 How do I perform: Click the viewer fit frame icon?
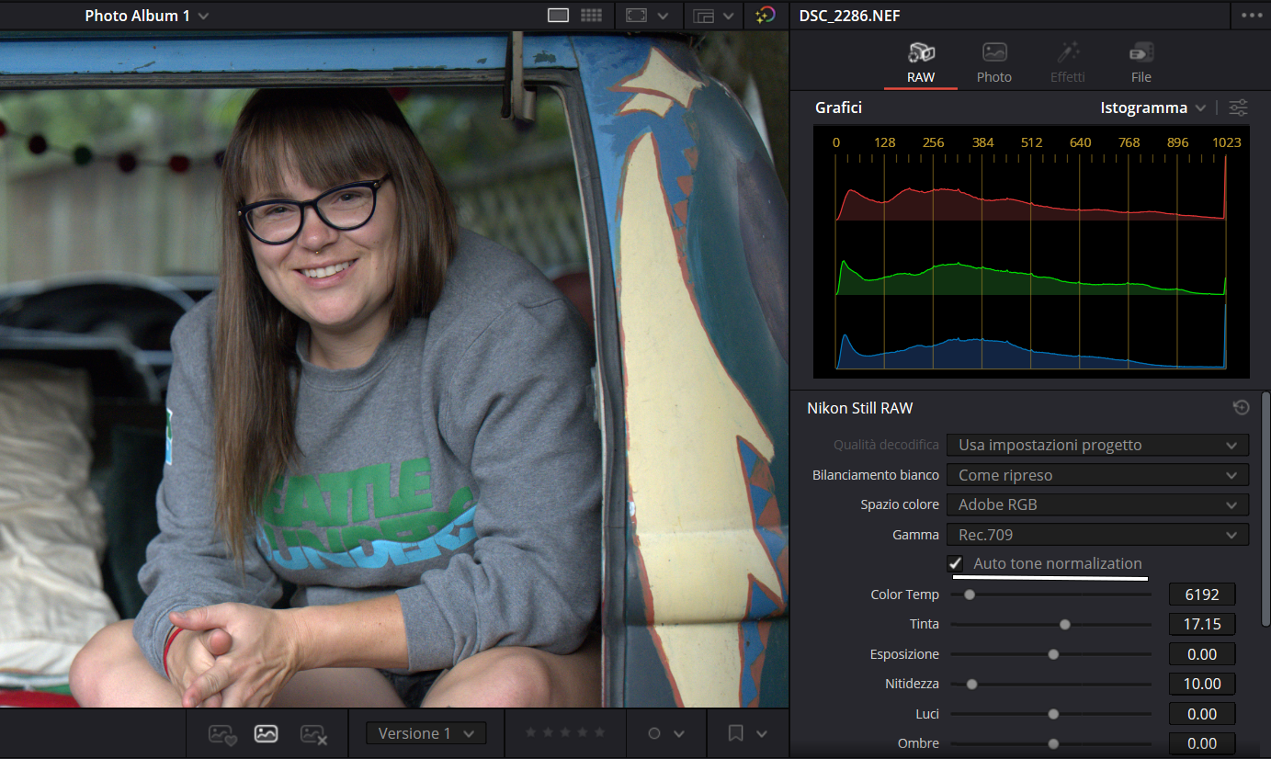(x=636, y=16)
